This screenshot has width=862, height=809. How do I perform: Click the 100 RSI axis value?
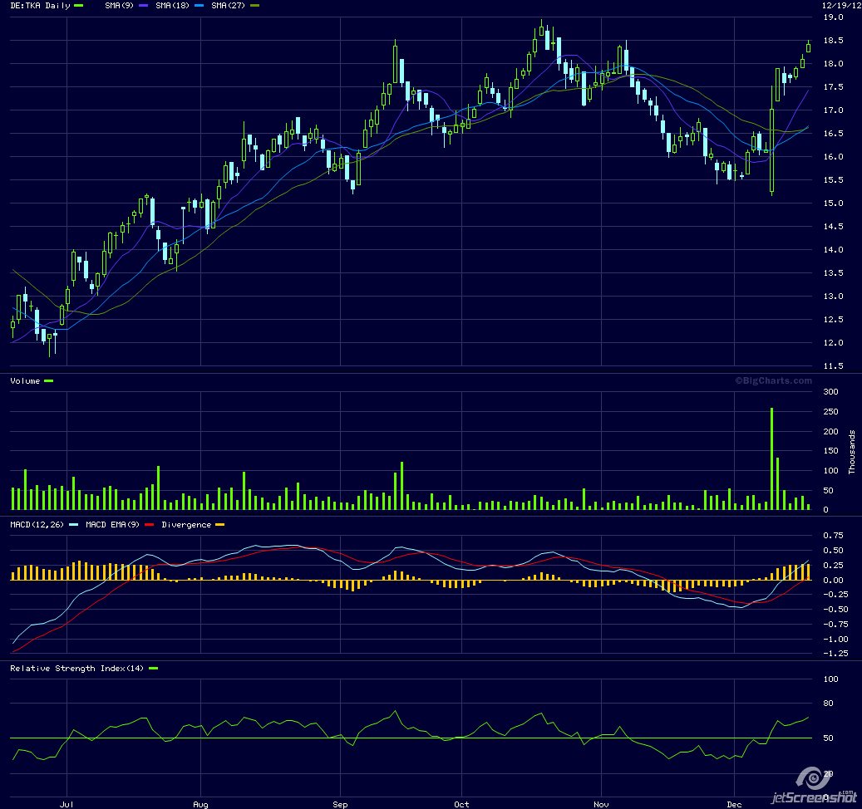(830, 679)
